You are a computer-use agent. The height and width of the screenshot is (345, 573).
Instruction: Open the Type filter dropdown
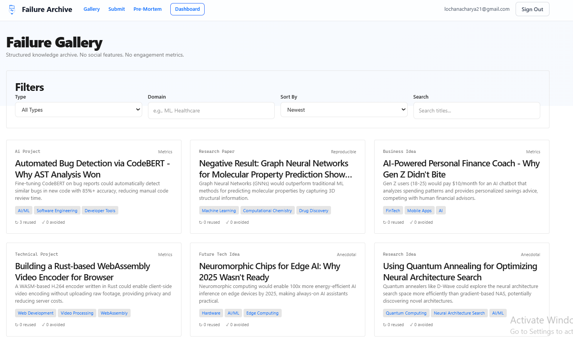coord(79,110)
